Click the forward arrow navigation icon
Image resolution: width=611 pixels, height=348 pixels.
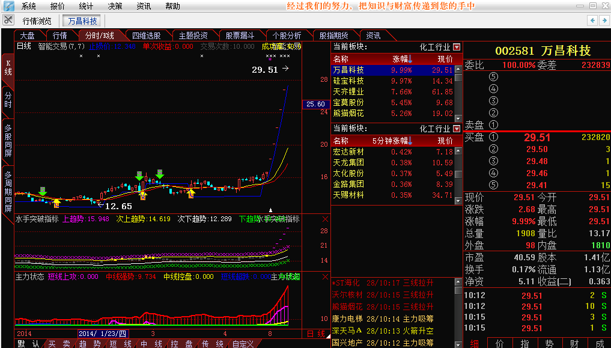(x=604, y=20)
